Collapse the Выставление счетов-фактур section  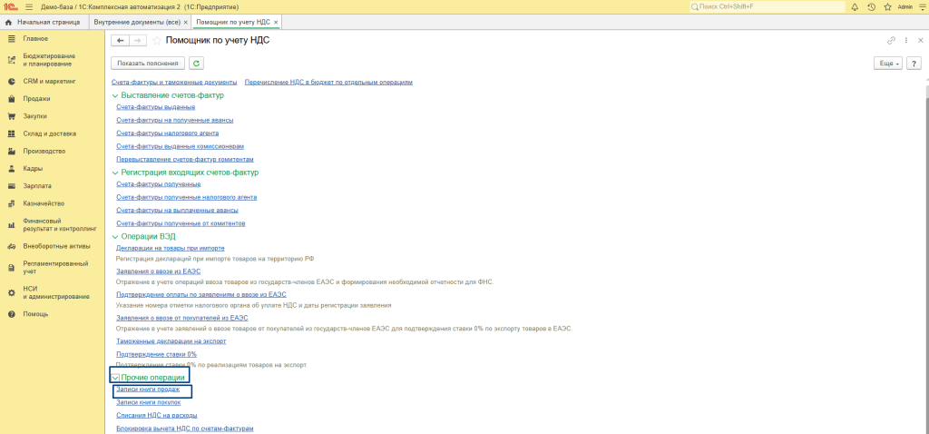coord(114,95)
